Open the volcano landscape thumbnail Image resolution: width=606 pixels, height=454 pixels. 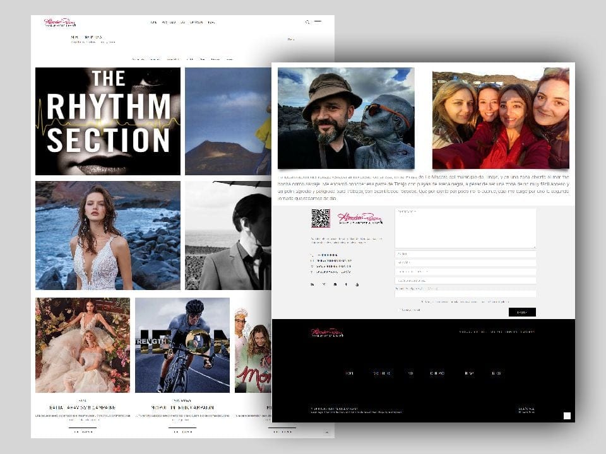tap(228, 121)
